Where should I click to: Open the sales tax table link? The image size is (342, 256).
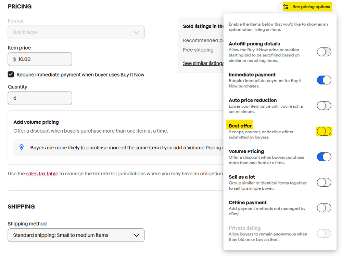(42, 174)
